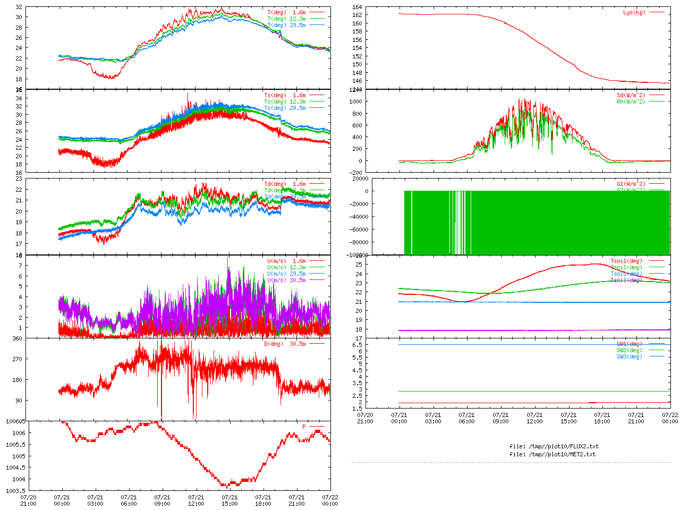680x510 pixels.
Task: Click the file path text ending in MET2.txt
Action: click(x=552, y=454)
